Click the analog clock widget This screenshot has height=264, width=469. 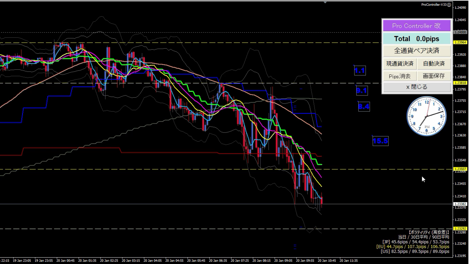tap(426, 116)
